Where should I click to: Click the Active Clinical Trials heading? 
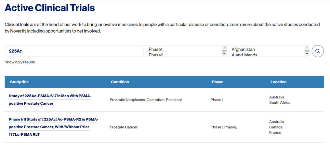click(x=50, y=8)
